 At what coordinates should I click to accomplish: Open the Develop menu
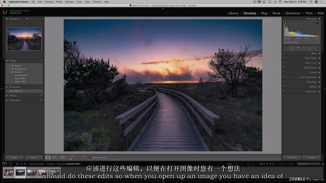(x=49, y=2)
